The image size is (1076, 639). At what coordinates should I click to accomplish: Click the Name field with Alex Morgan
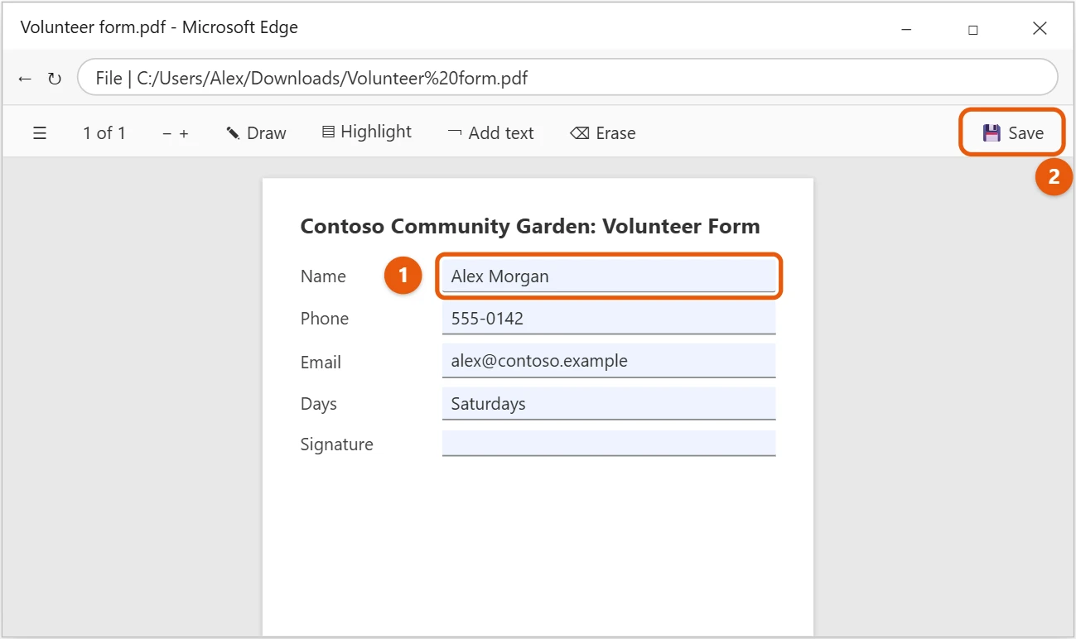609,276
